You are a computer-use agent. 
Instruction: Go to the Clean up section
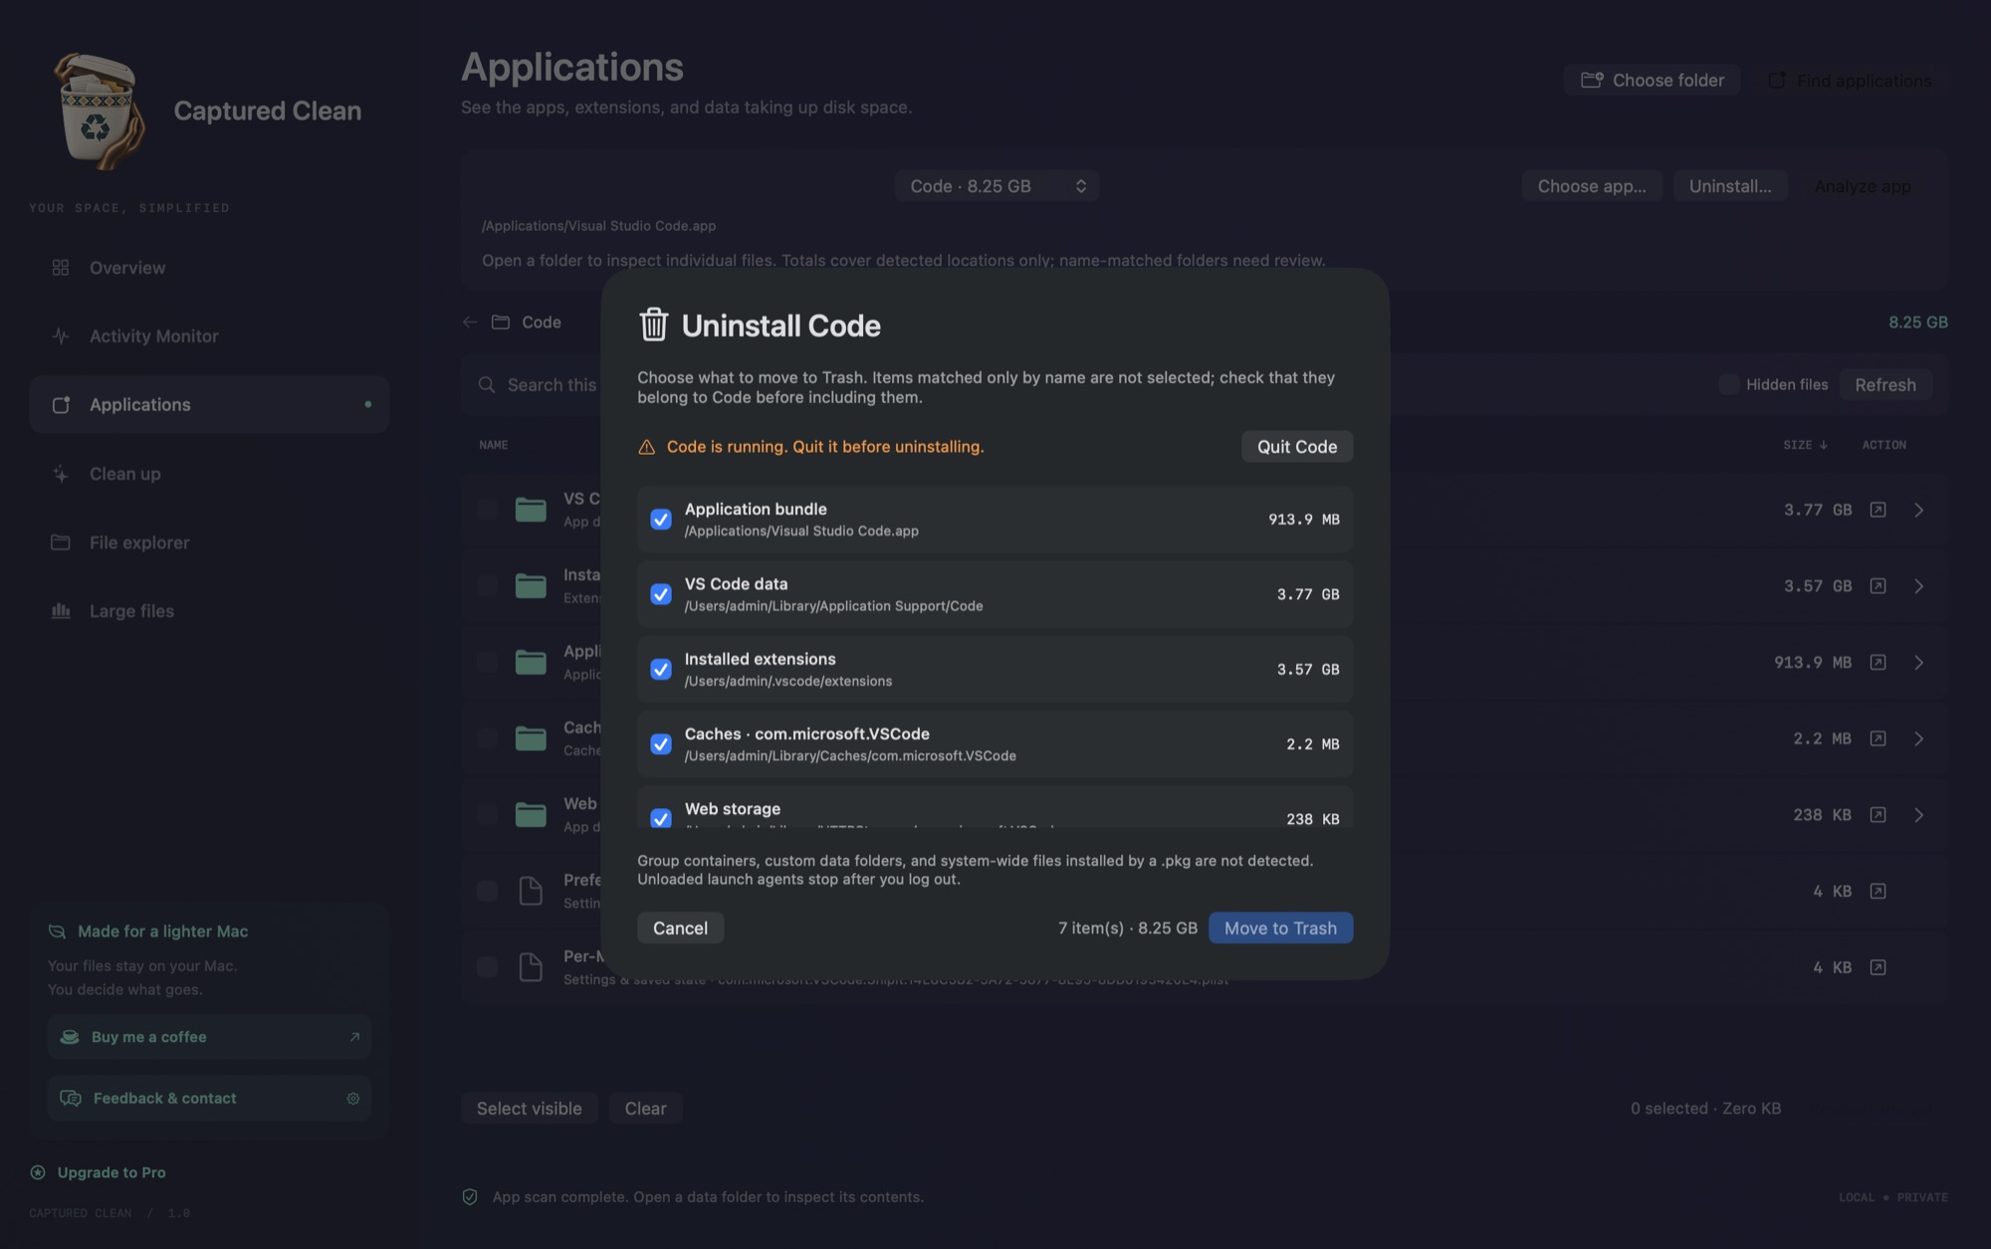209,474
